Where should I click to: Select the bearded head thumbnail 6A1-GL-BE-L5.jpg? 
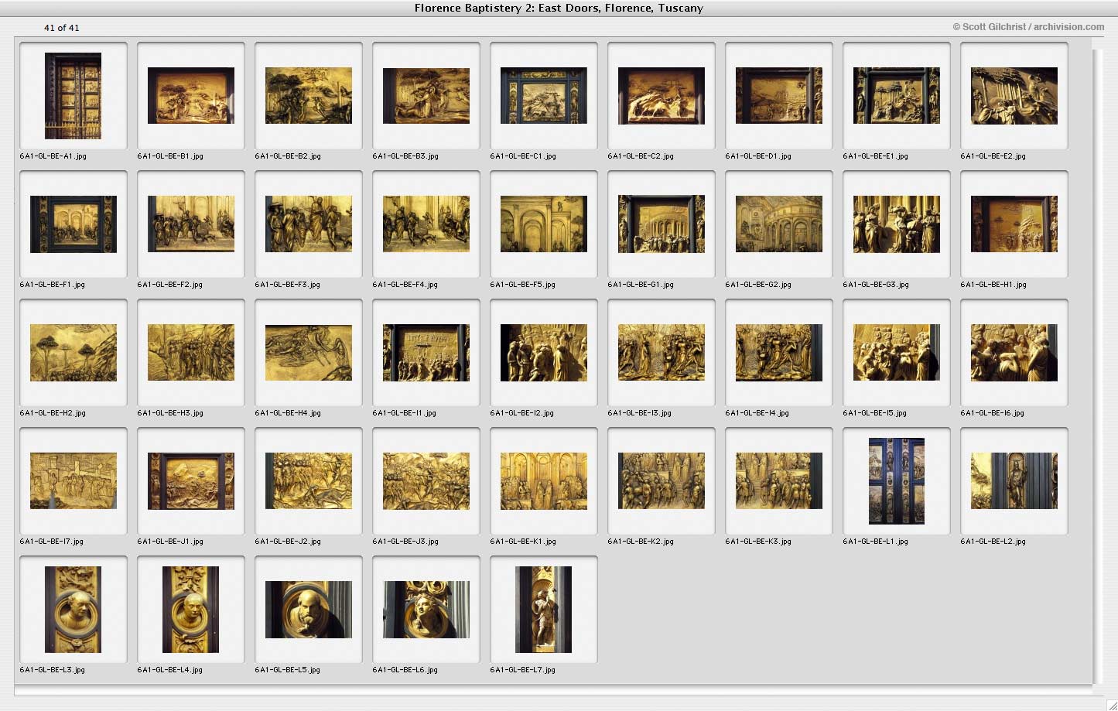coord(309,610)
